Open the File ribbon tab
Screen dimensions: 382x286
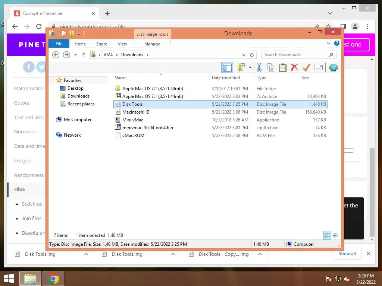click(59, 44)
